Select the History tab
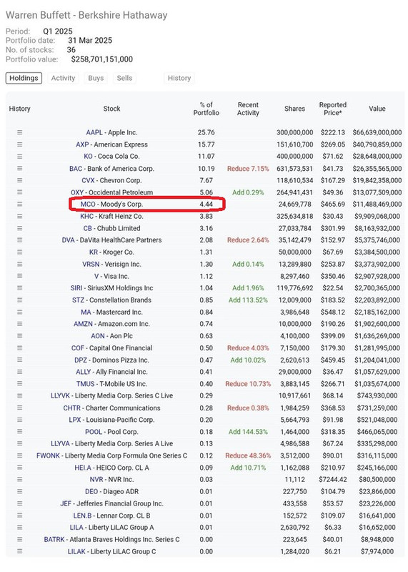 click(x=179, y=78)
